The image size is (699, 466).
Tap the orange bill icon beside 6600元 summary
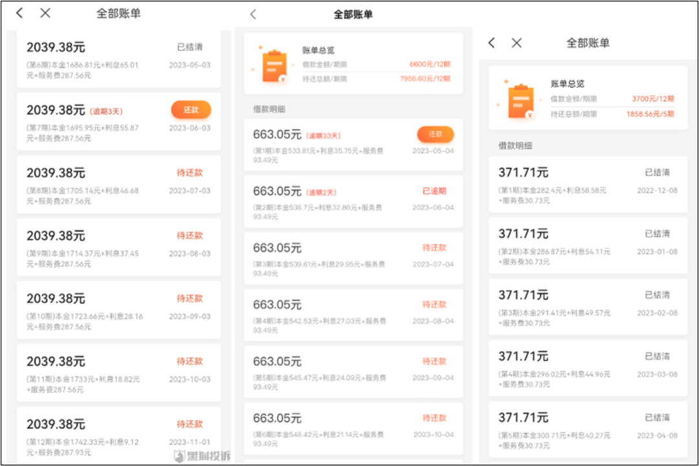(x=274, y=64)
